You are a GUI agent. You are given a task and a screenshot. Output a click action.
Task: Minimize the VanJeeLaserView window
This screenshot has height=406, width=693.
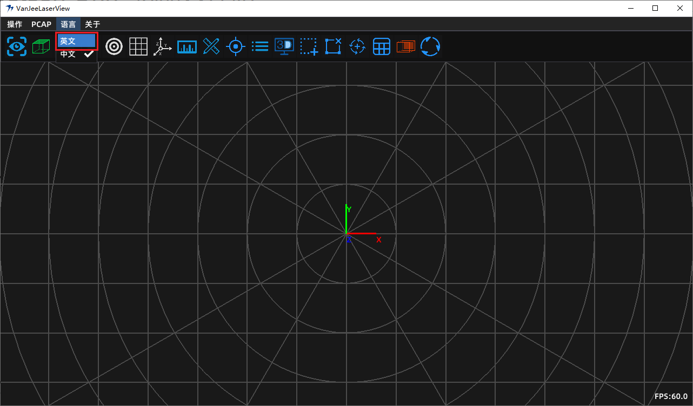[630, 8]
